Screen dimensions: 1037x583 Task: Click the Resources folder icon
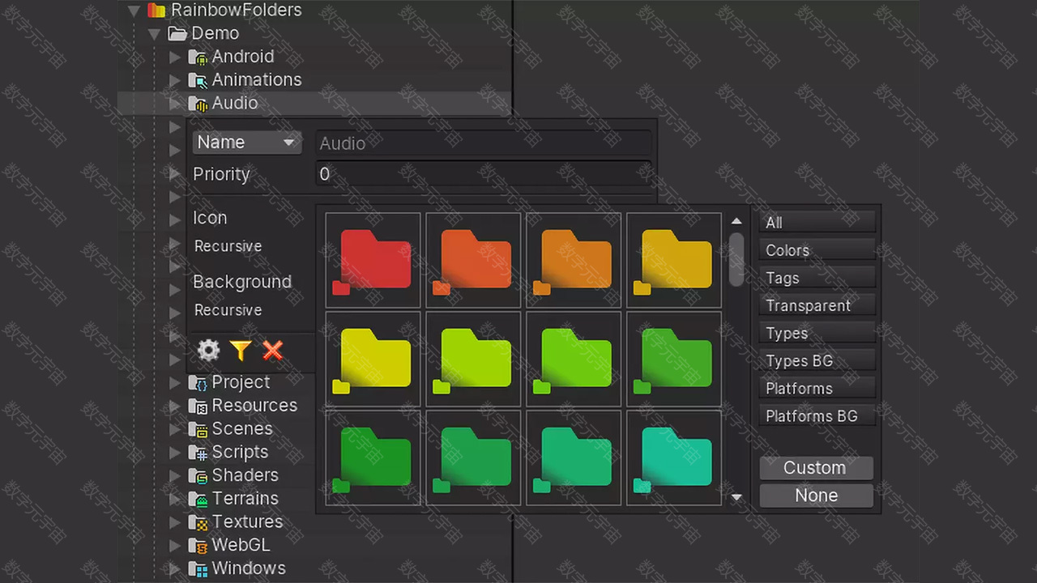coord(198,406)
